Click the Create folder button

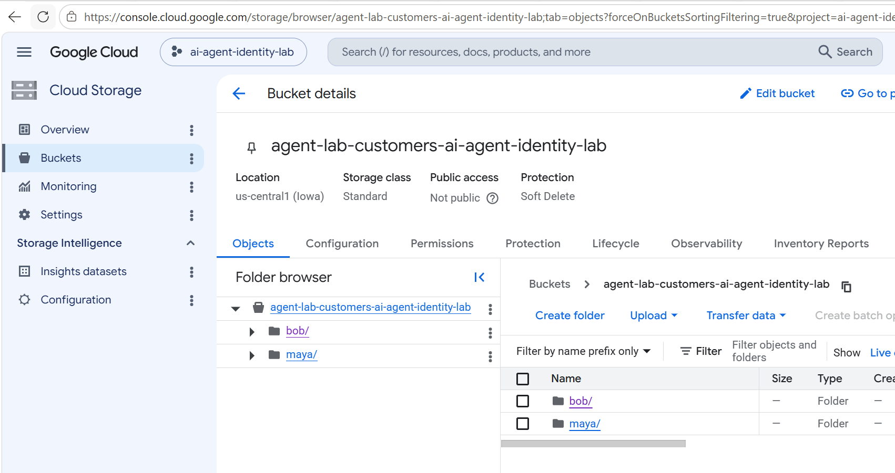[x=570, y=316]
